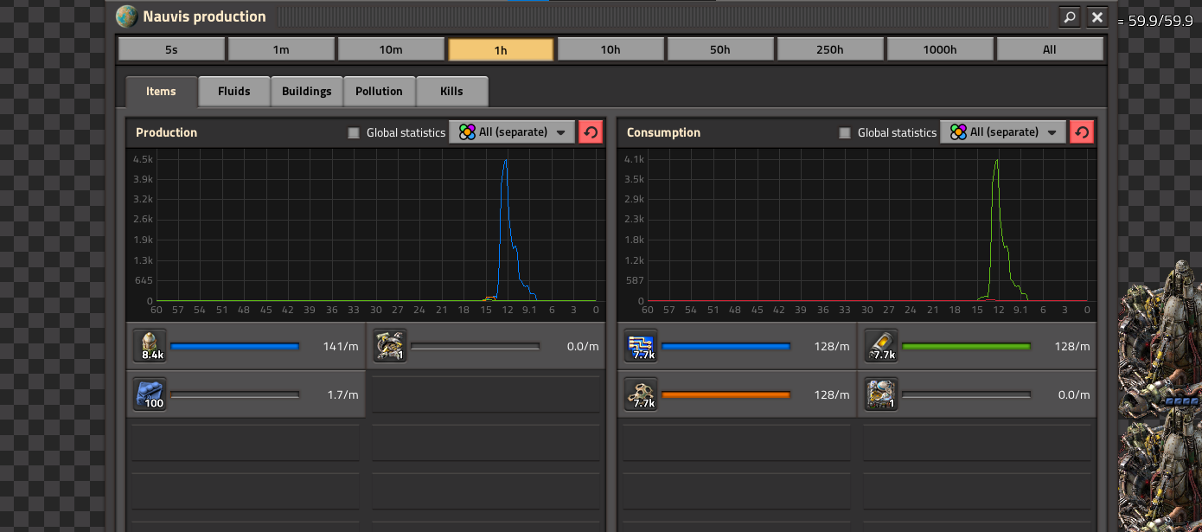Click the colored quality icon in Production dropdown
The width and height of the screenshot is (1202, 532).
pos(467,132)
